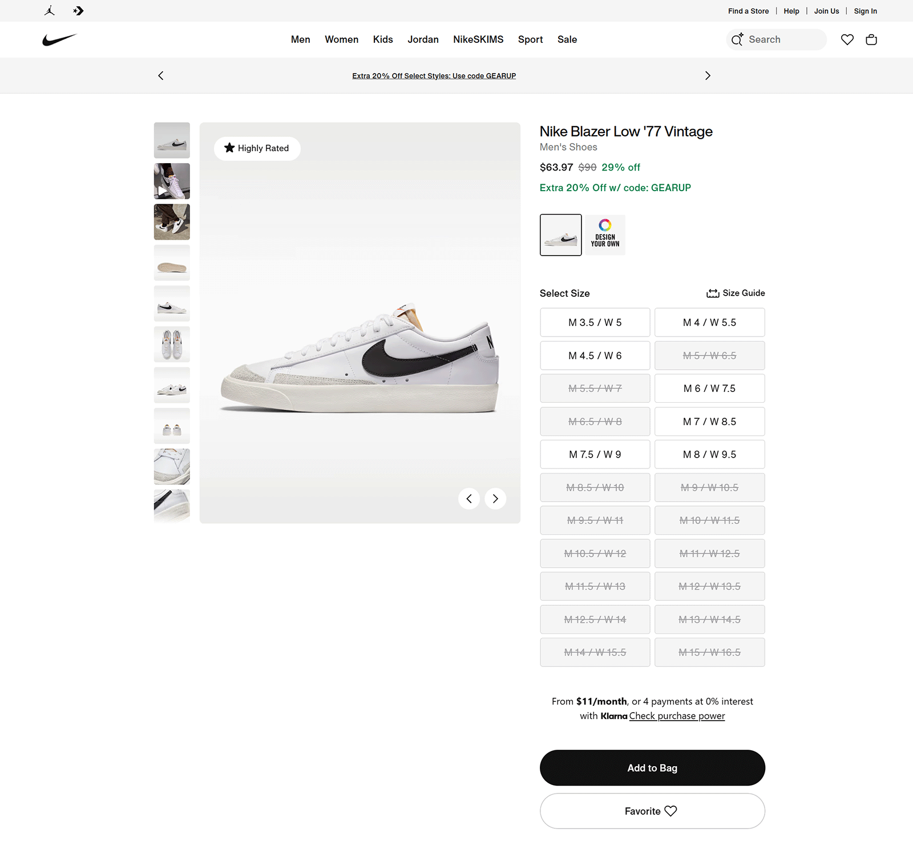Open the Men navigation menu
913x853 pixels.
coord(301,39)
